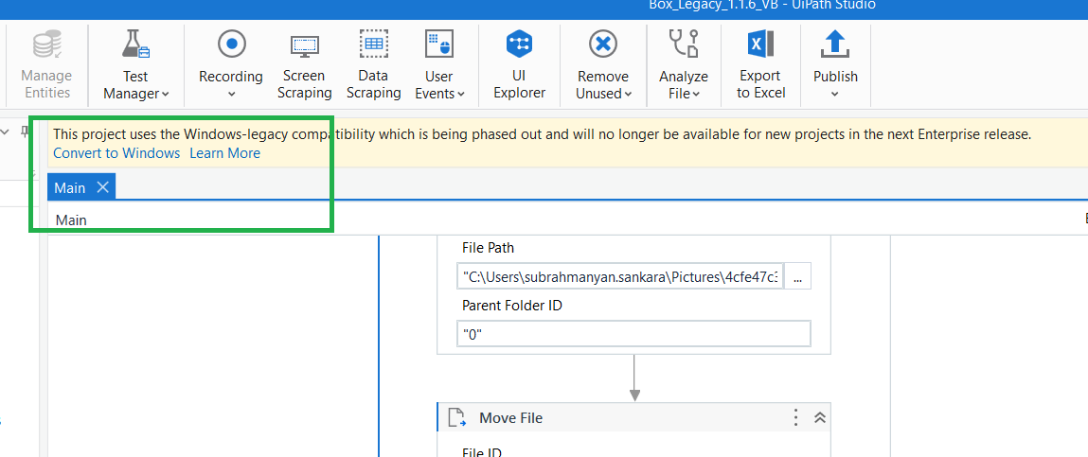Pin the left side panel
This screenshot has height=457, width=1088.
(25, 131)
